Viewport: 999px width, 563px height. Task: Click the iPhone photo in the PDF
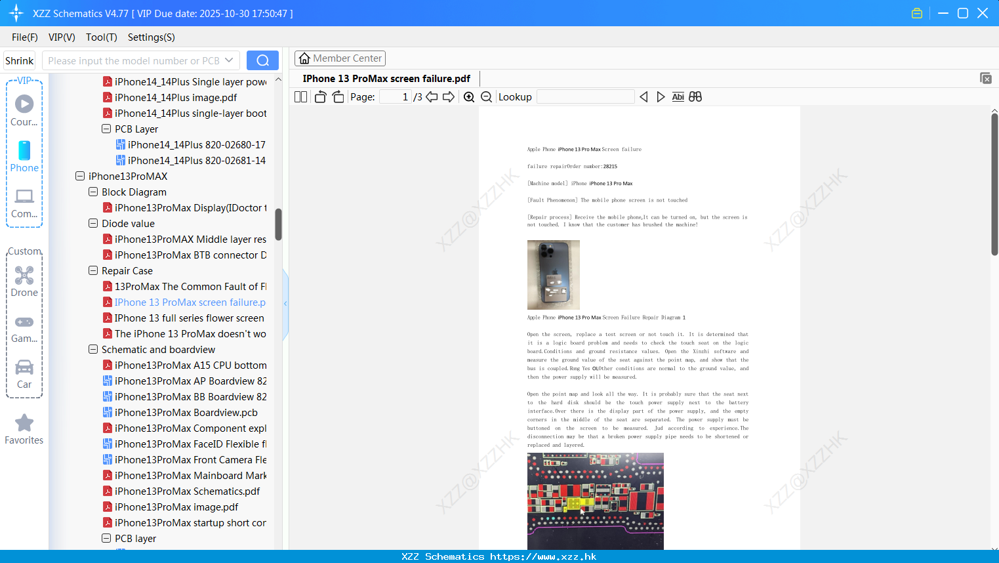click(x=554, y=275)
